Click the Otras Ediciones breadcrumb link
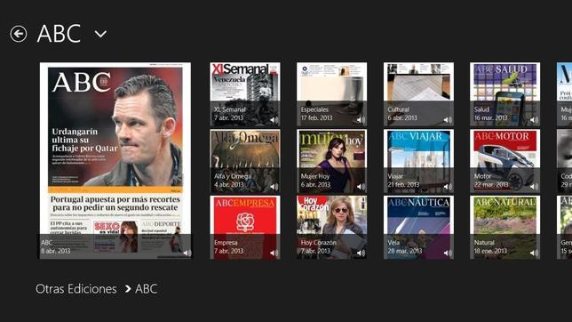572x322 pixels. 75,289
